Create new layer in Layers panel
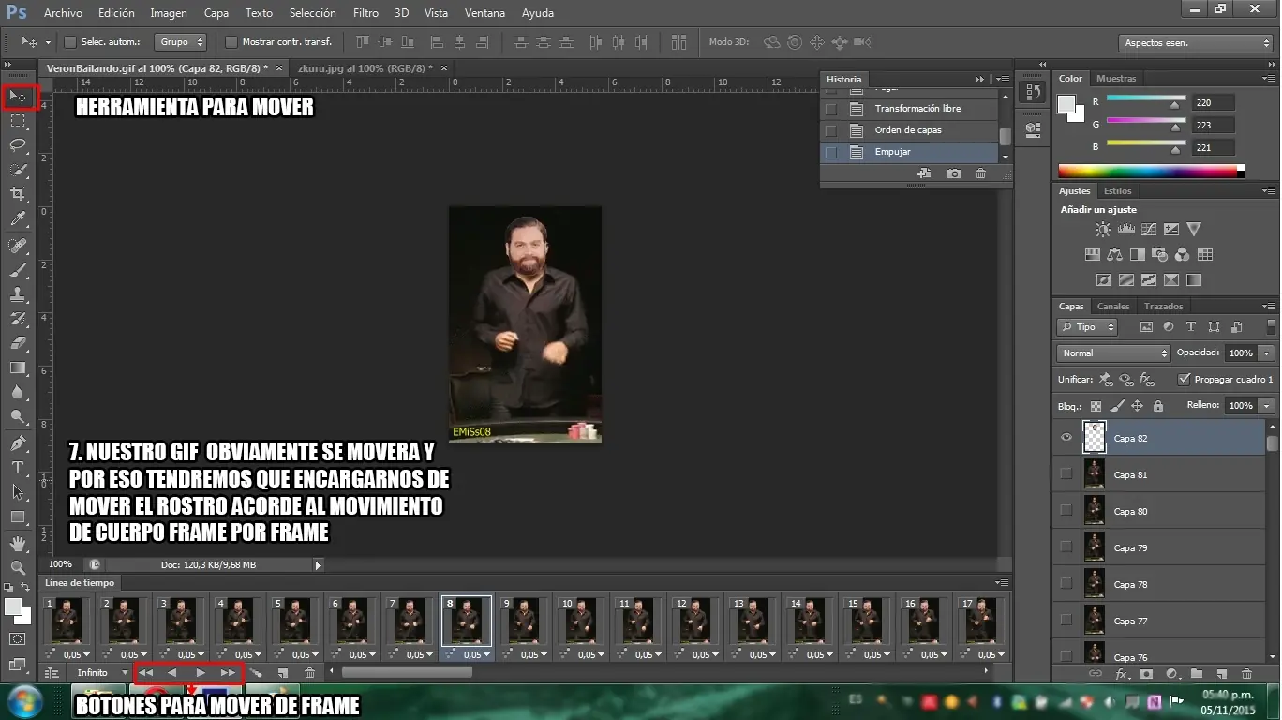 1221,674
